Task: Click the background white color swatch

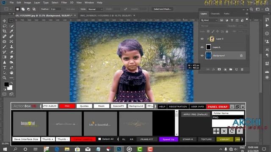Action: click(10, 88)
